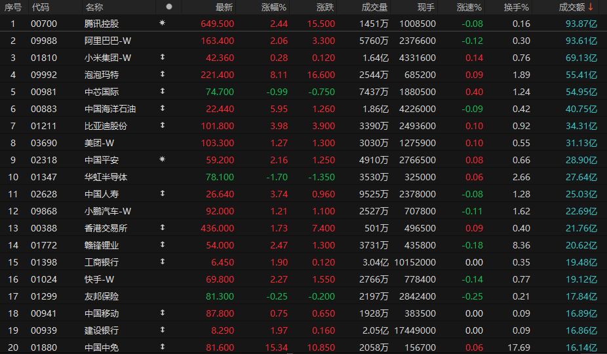Select the 友邦保险 stock name
607x354 pixels.
pos(102,296)
